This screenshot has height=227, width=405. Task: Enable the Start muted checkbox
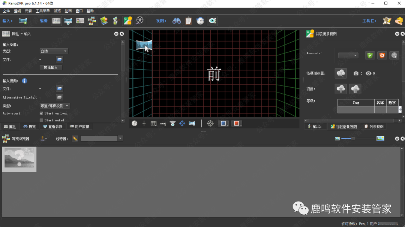point(41,120)
